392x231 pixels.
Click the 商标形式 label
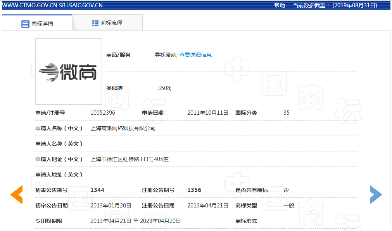tap(246, 221)
